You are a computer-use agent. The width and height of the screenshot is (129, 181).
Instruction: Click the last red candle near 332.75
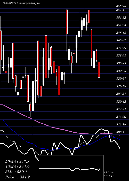99,70
